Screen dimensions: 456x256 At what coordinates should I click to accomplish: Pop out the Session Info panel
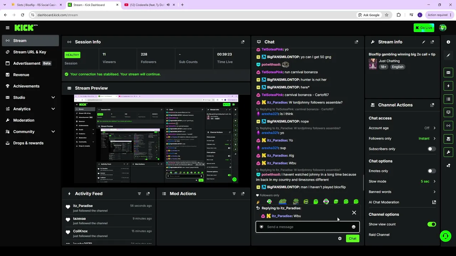click(x=243, y=42)
